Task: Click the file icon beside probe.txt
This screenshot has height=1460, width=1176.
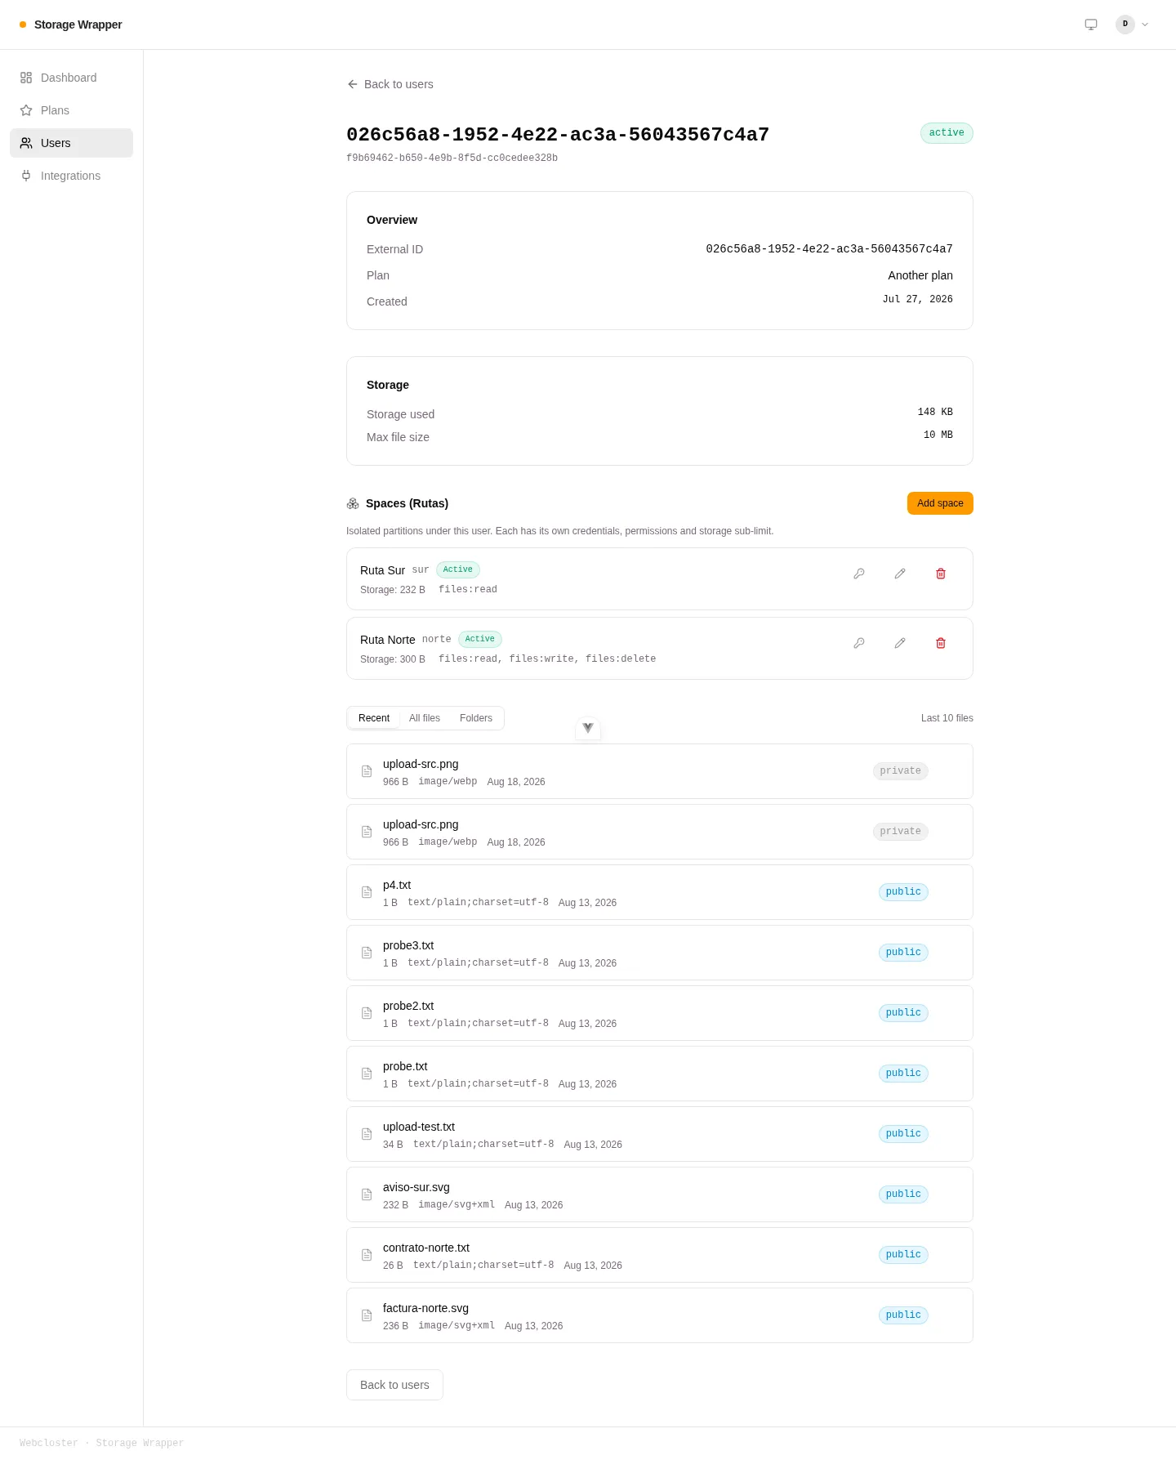Action: point(367,1074)
